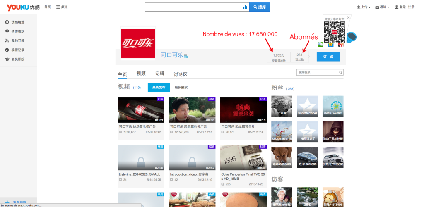Open 猜你喜欢 in the sidebar
The image size is (424, 207).
click(18, 31)
